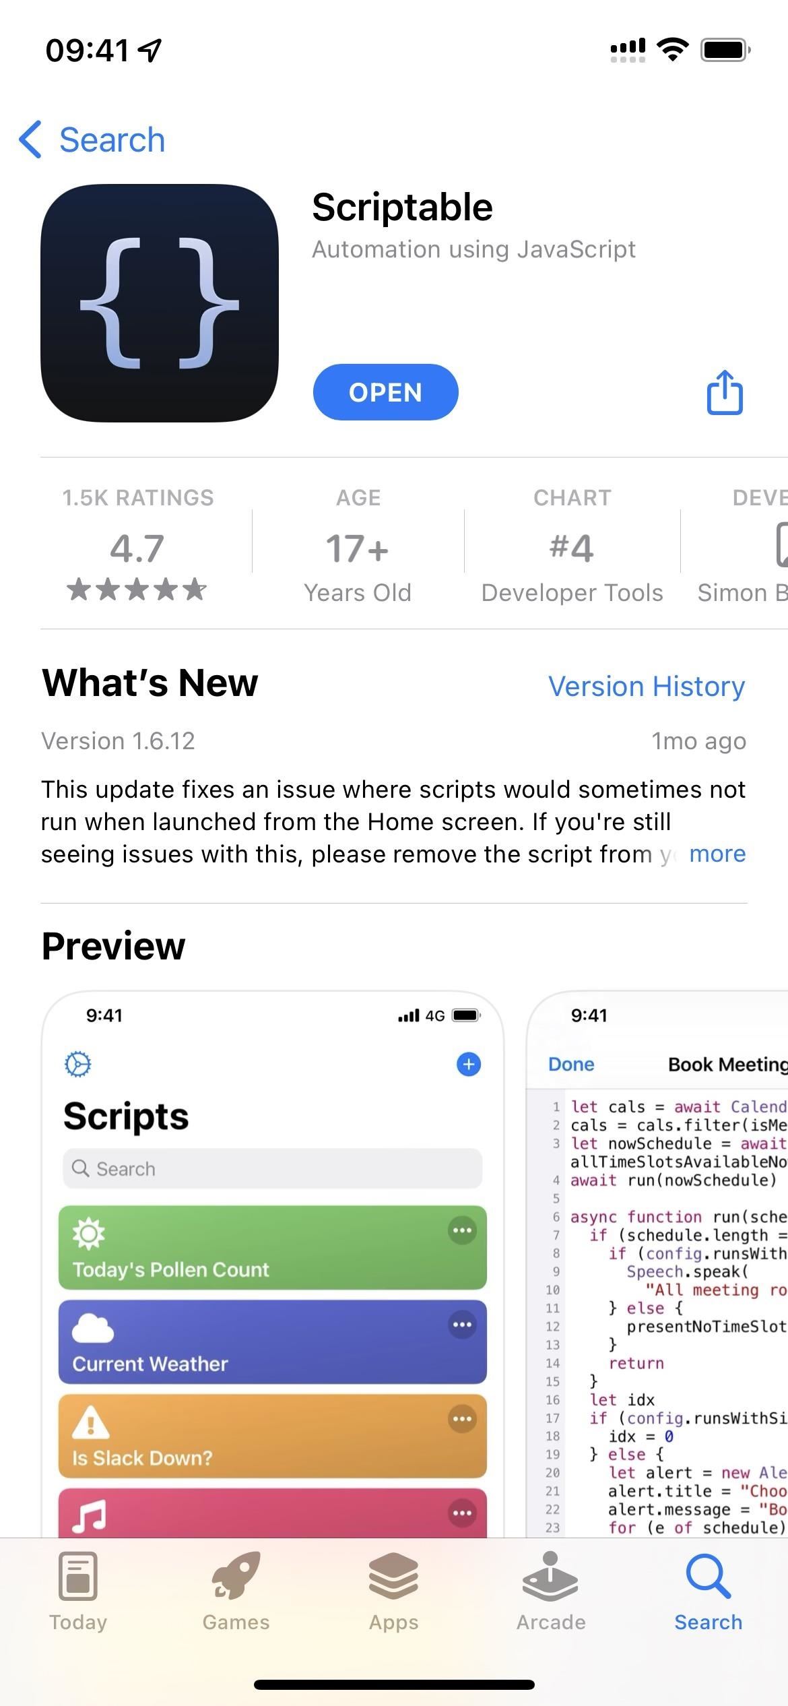
Task: Tap the release notes description text
Action: click(393, 821)
